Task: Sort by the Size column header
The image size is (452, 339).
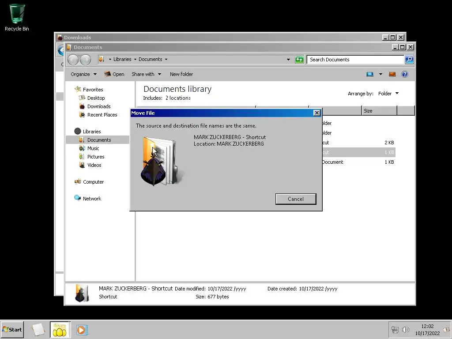Action: [379, 111]
